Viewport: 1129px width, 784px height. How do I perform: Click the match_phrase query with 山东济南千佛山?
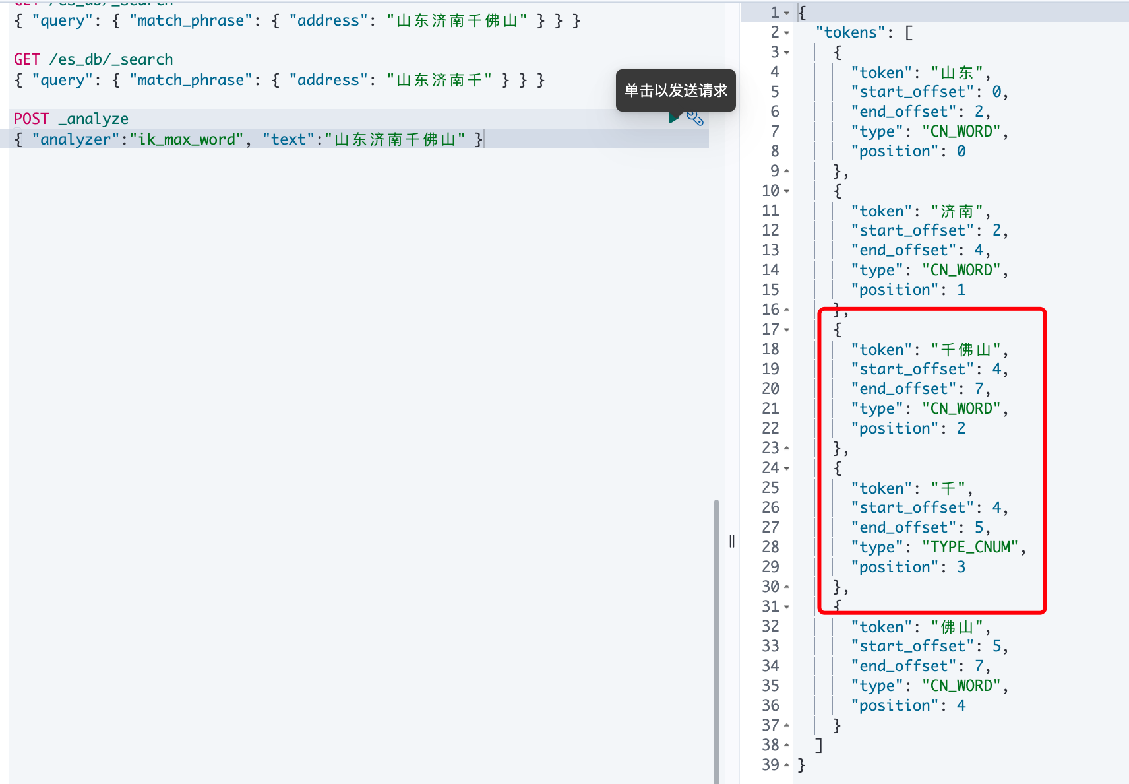coord(297,20)
